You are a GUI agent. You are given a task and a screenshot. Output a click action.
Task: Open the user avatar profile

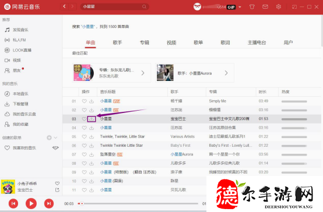197,7
